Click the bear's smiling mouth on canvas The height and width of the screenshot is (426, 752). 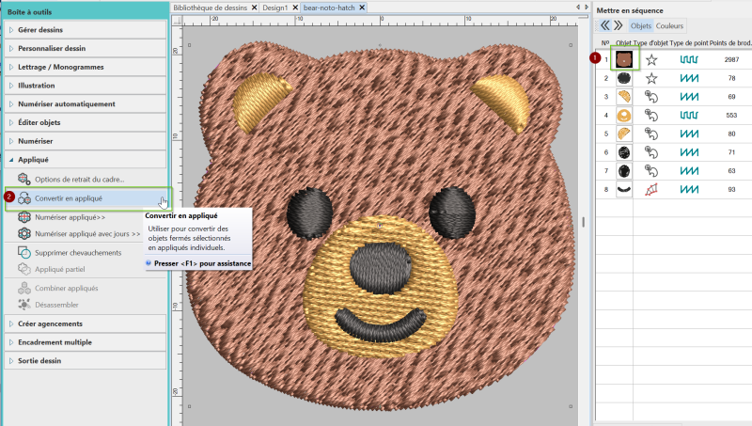381,324
